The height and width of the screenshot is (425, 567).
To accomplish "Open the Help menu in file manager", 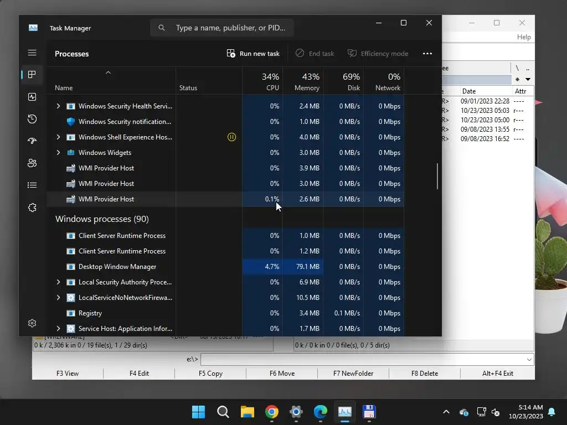I will (x=524, y=37).
